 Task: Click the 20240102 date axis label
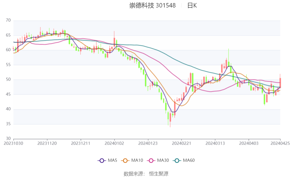coord(114,143)
